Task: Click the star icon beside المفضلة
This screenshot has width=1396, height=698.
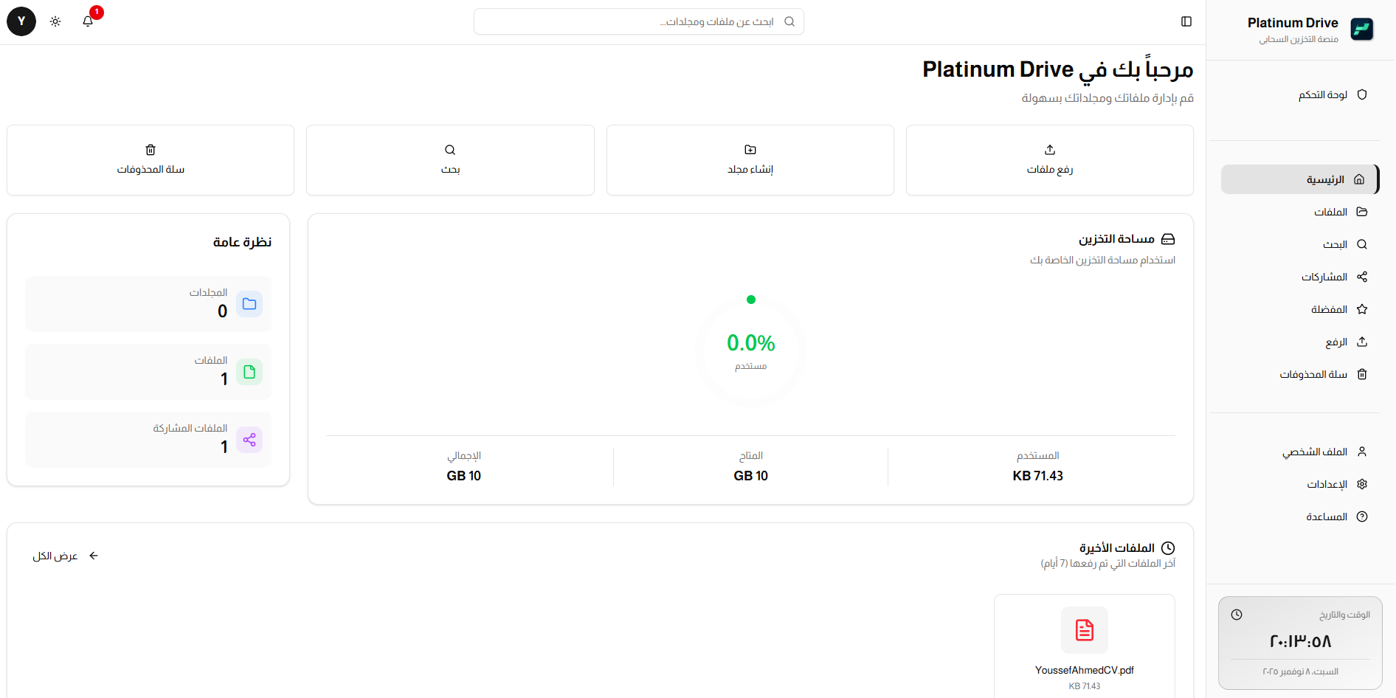Action: 1362,309
